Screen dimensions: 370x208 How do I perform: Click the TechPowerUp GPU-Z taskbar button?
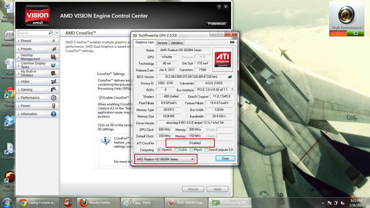[x=229, y=202]
